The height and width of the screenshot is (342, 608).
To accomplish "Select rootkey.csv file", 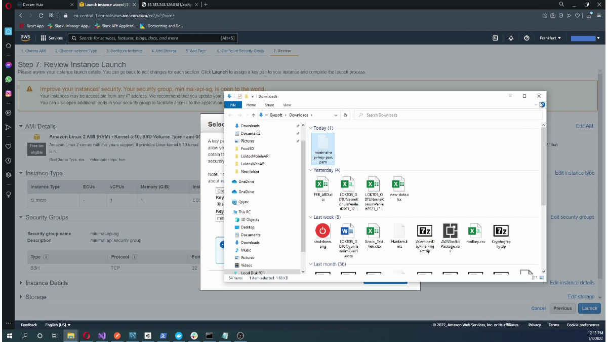I will tap(475, 234).
